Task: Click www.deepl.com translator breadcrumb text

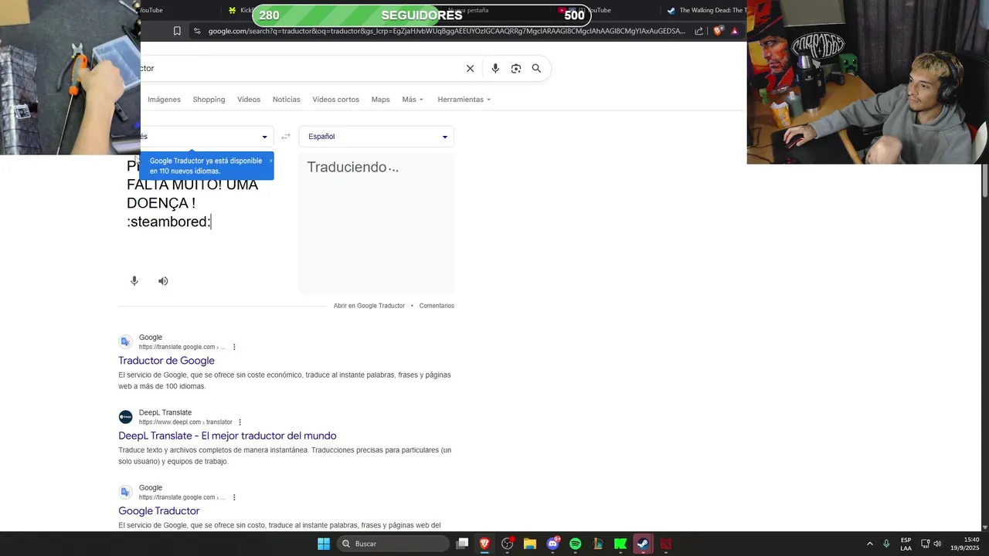Action: tap(185, 422)
